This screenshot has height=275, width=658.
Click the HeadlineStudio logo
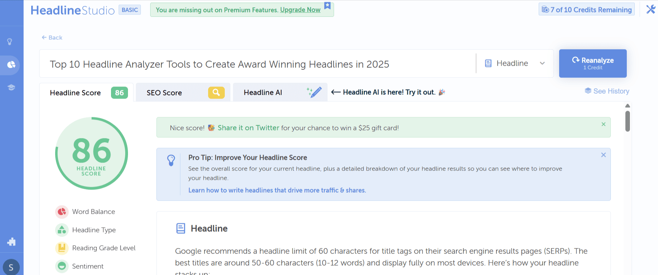[x=72, y=10]
